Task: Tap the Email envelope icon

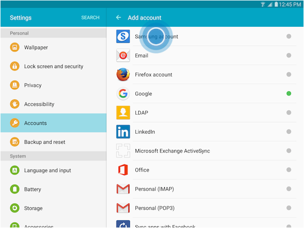Action: [123, 55]
